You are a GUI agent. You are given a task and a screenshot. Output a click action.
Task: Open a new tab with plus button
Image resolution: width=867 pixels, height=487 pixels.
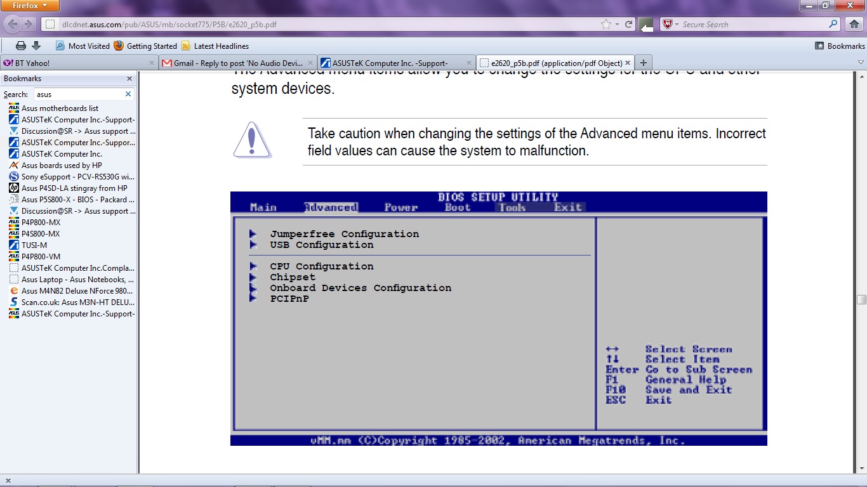pos(644,63)
